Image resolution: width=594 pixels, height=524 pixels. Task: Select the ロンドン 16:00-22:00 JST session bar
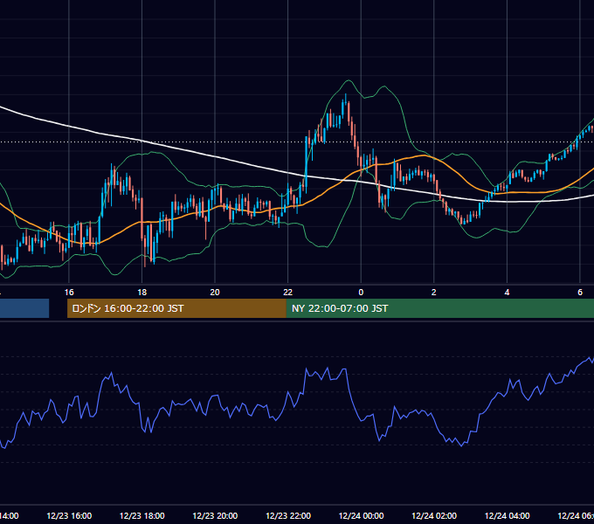pos(176,308)
